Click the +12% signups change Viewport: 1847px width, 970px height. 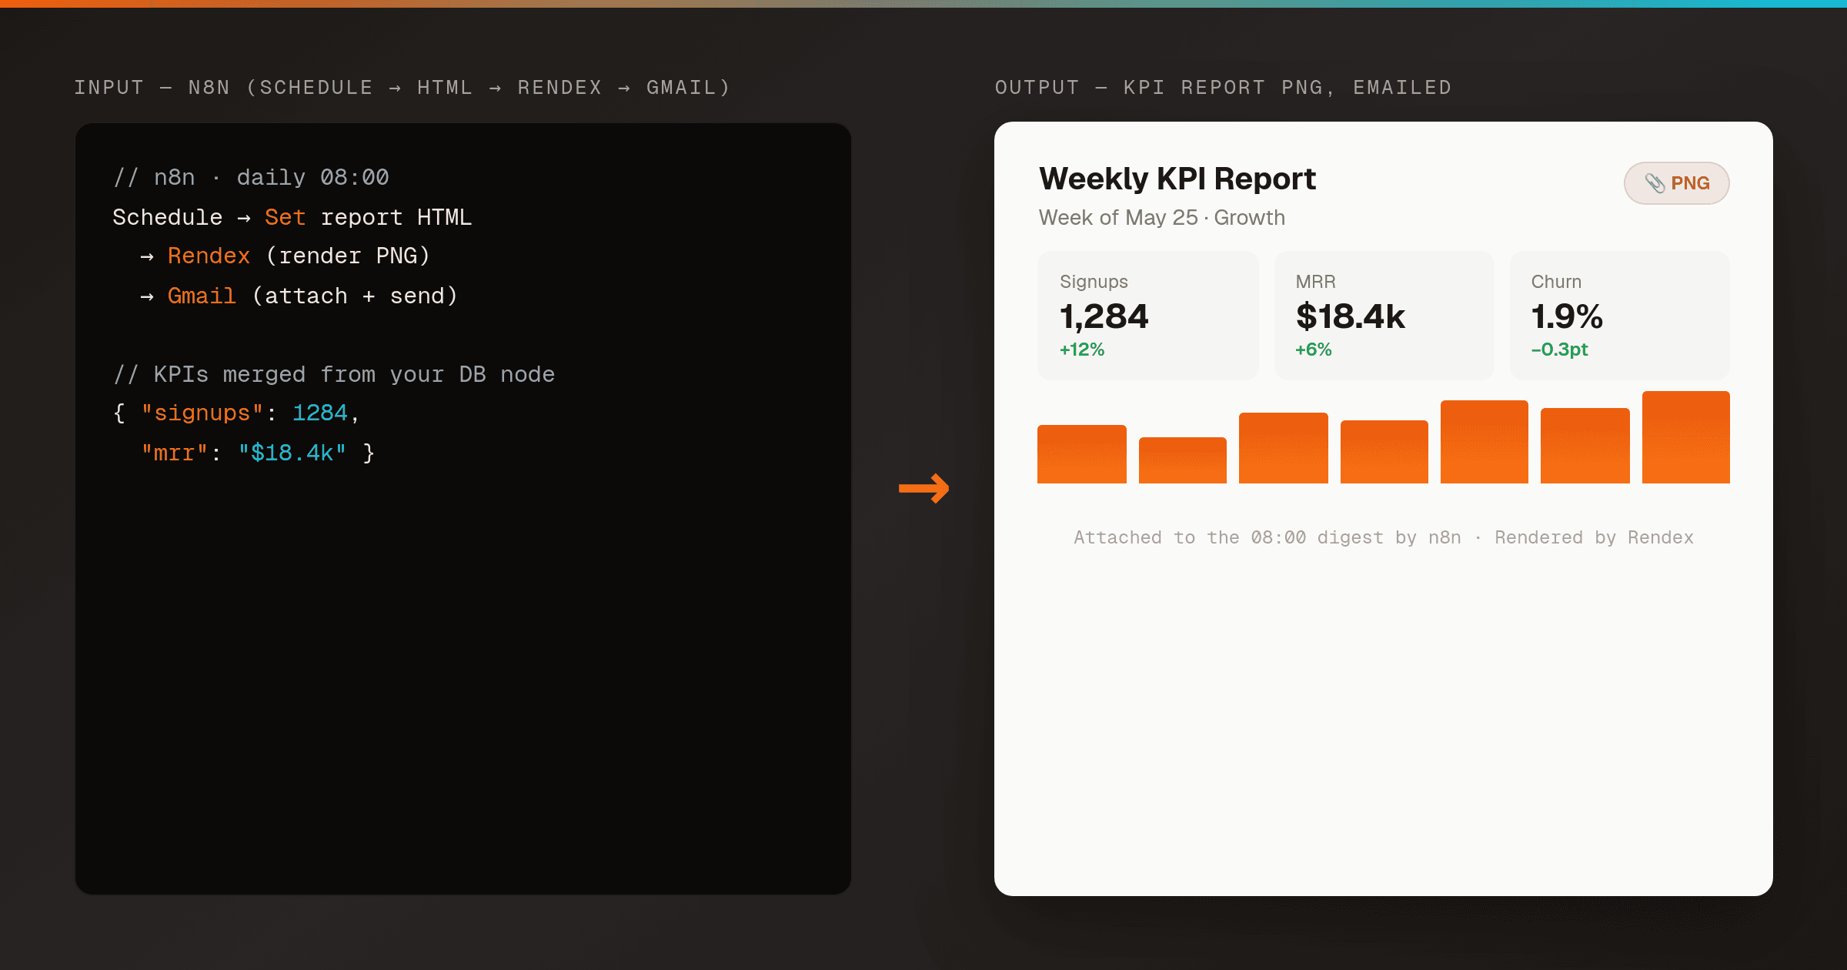click(x=1082, y=350)
